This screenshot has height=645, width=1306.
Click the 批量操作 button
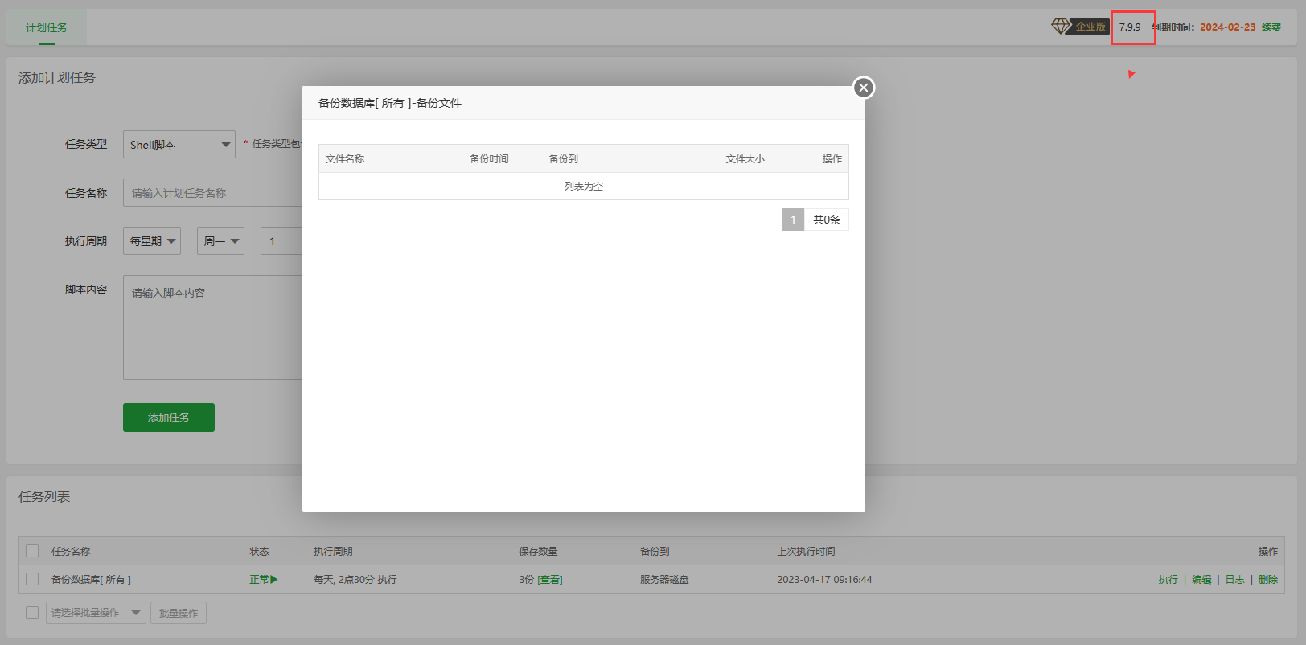click(179, 613)
